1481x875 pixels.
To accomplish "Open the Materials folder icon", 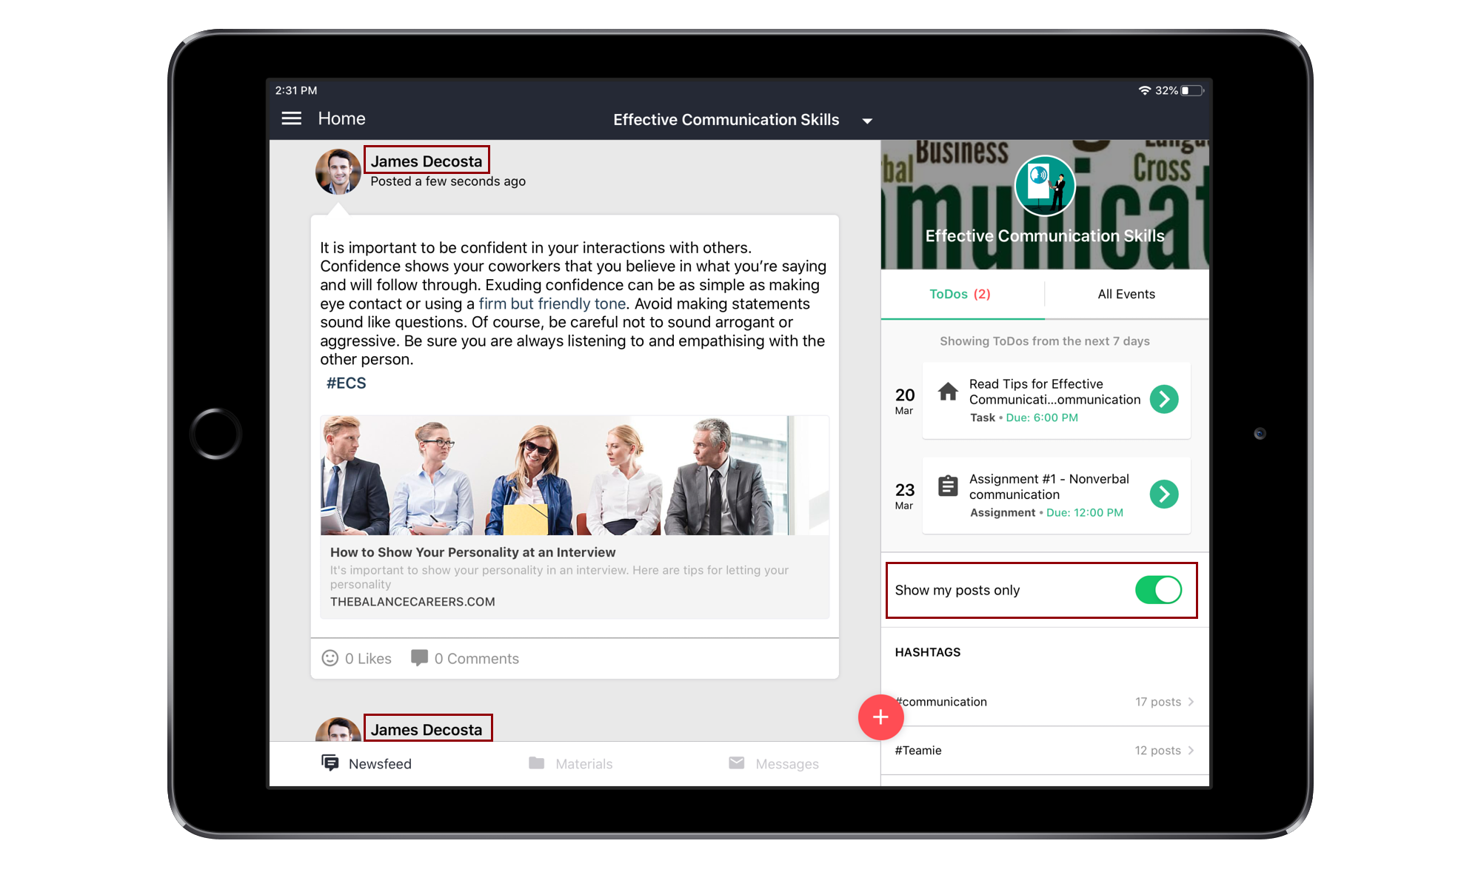I will [537, 763].
